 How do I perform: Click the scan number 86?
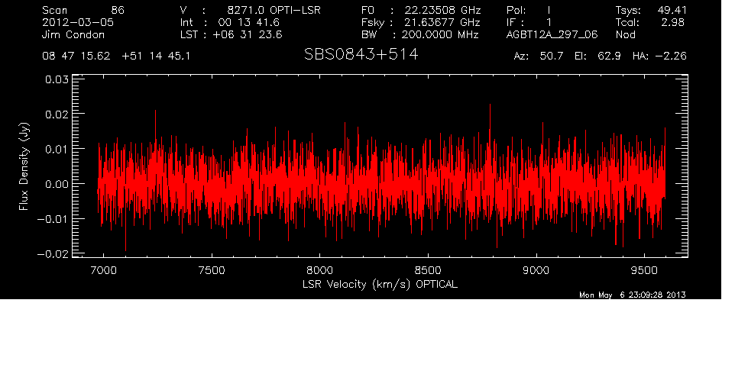(118, 10)
